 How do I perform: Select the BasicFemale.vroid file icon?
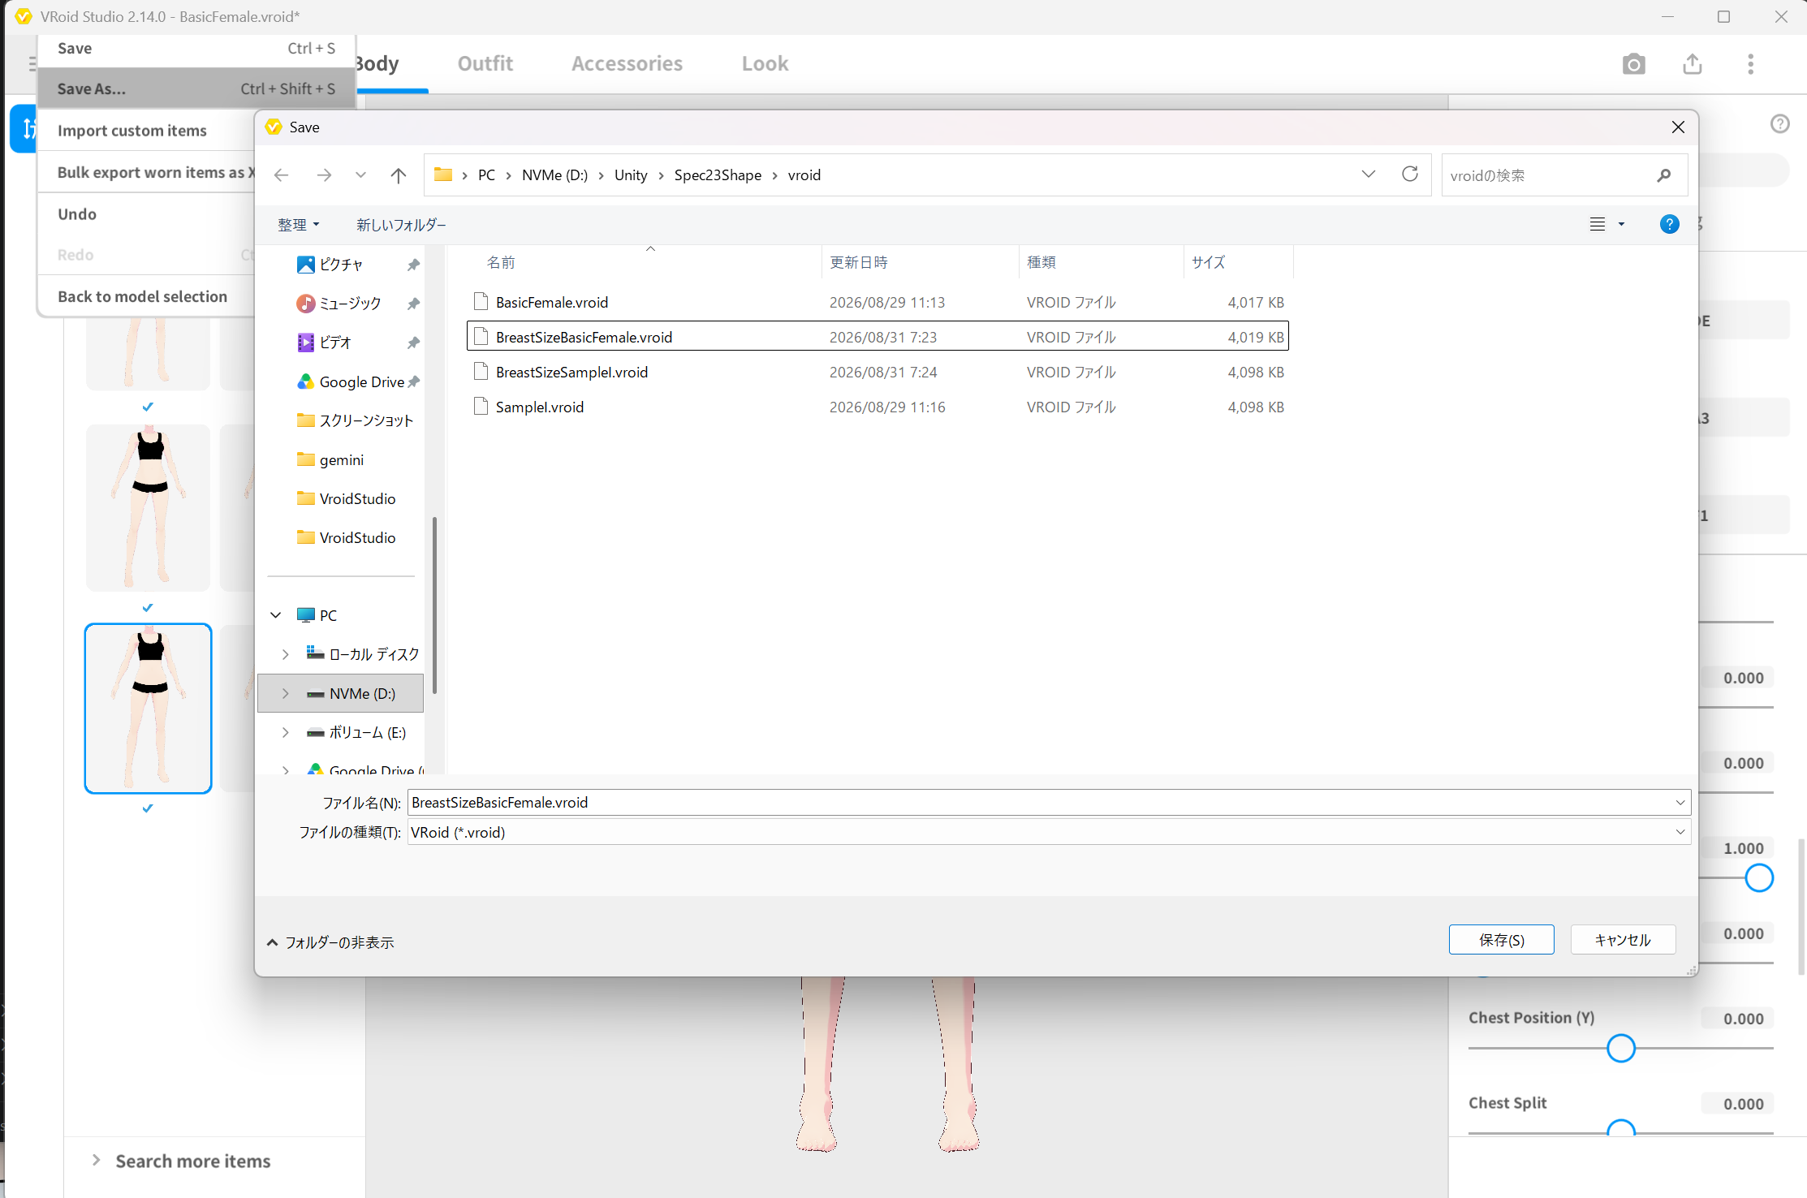[481, 302]
